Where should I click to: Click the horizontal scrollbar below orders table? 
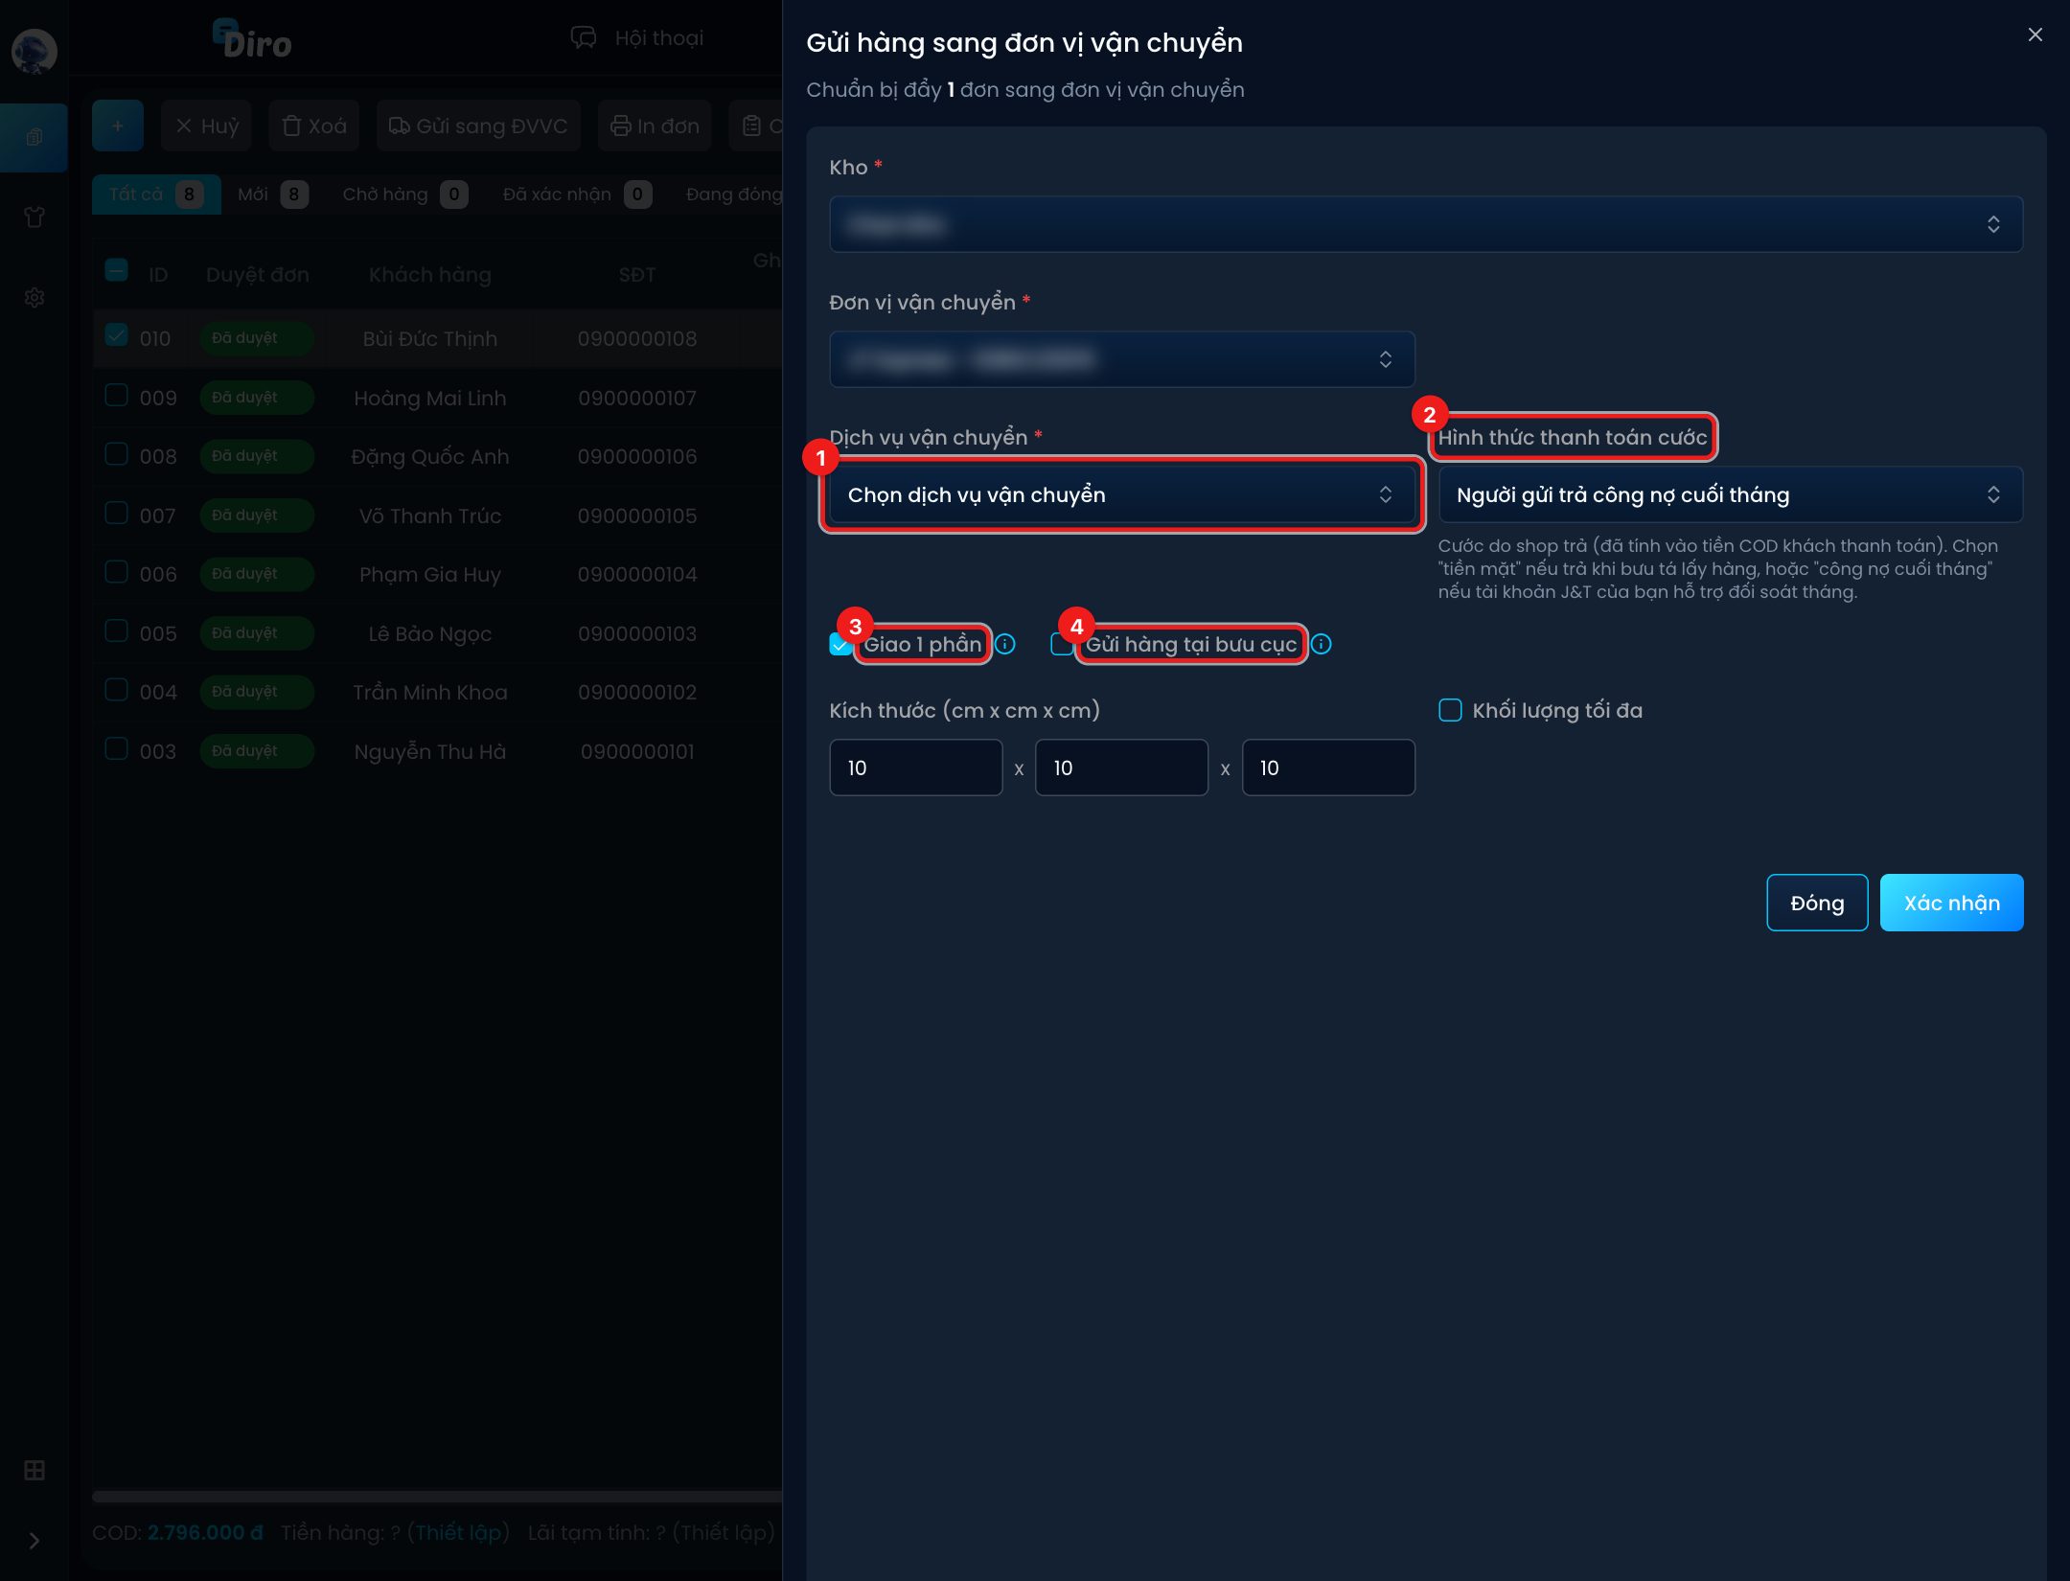[x=437, y=1497]
